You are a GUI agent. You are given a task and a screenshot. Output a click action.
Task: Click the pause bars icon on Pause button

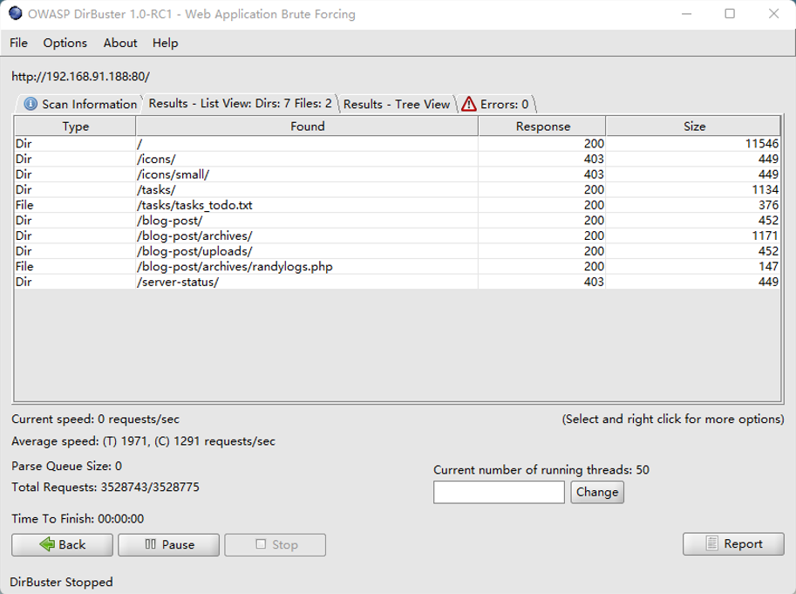point(150,544)
